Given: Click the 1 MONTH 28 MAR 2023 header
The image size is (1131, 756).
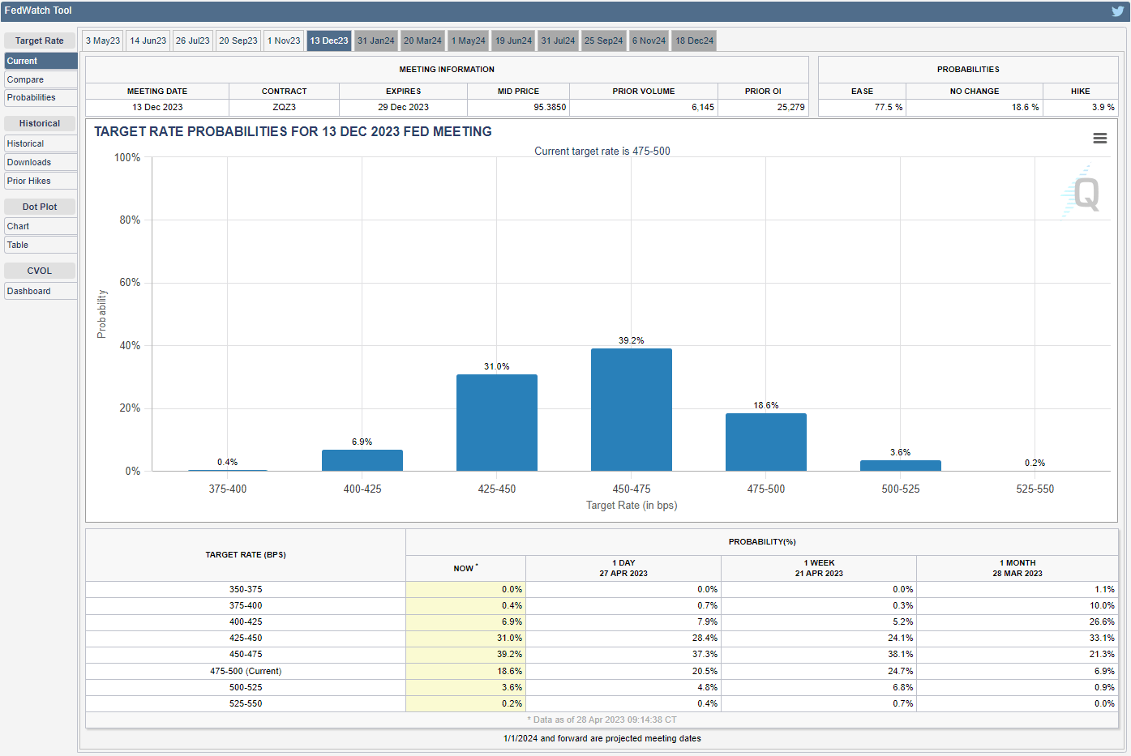Looking at the screenshot, I should coord(1017,568).
